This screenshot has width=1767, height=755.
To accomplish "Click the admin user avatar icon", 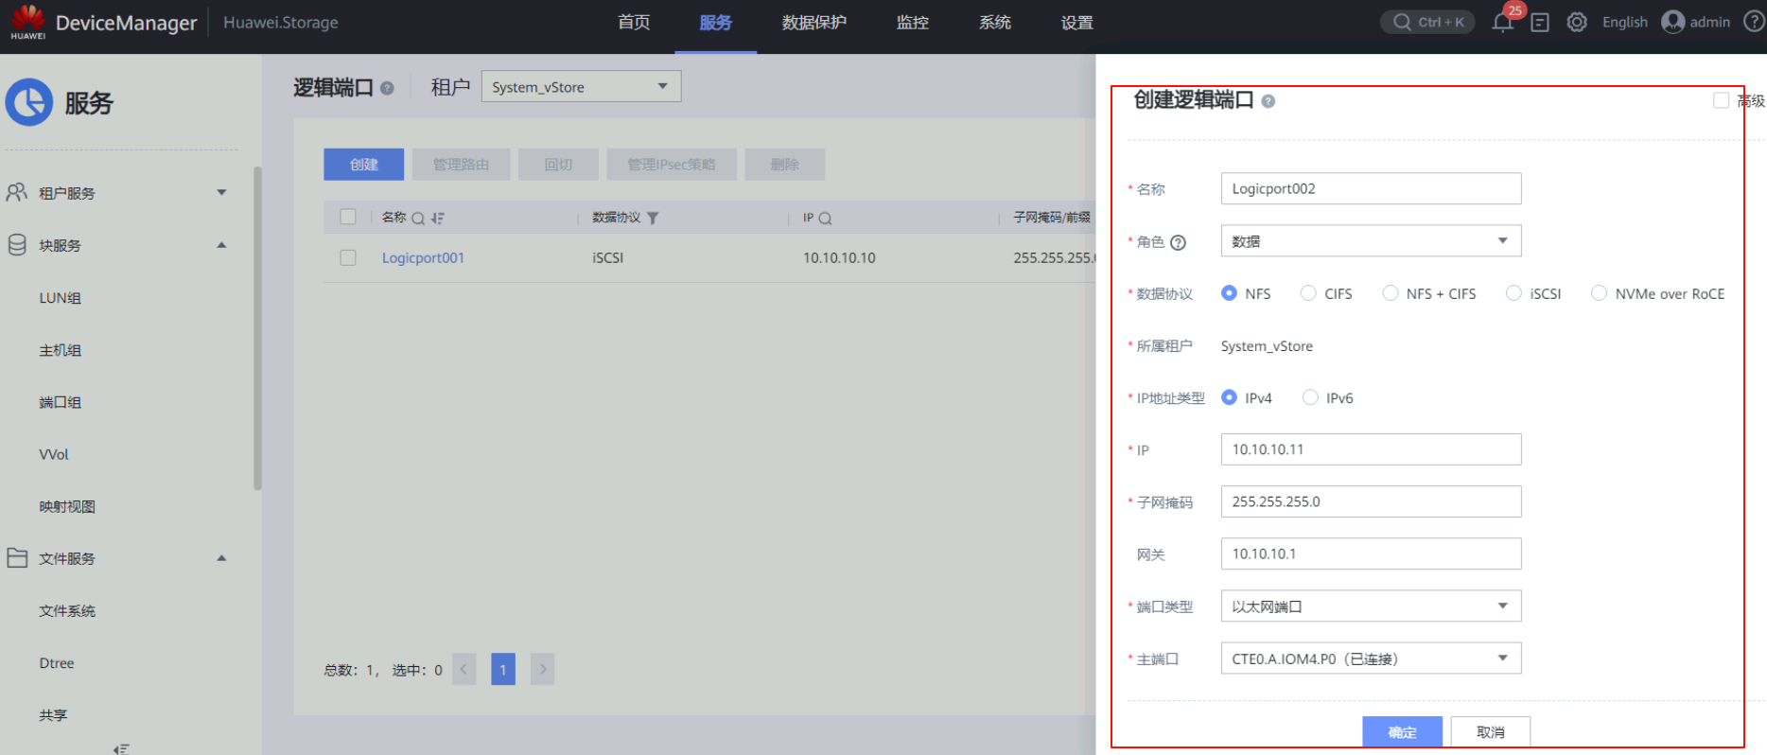I will tap(1673, 22).
